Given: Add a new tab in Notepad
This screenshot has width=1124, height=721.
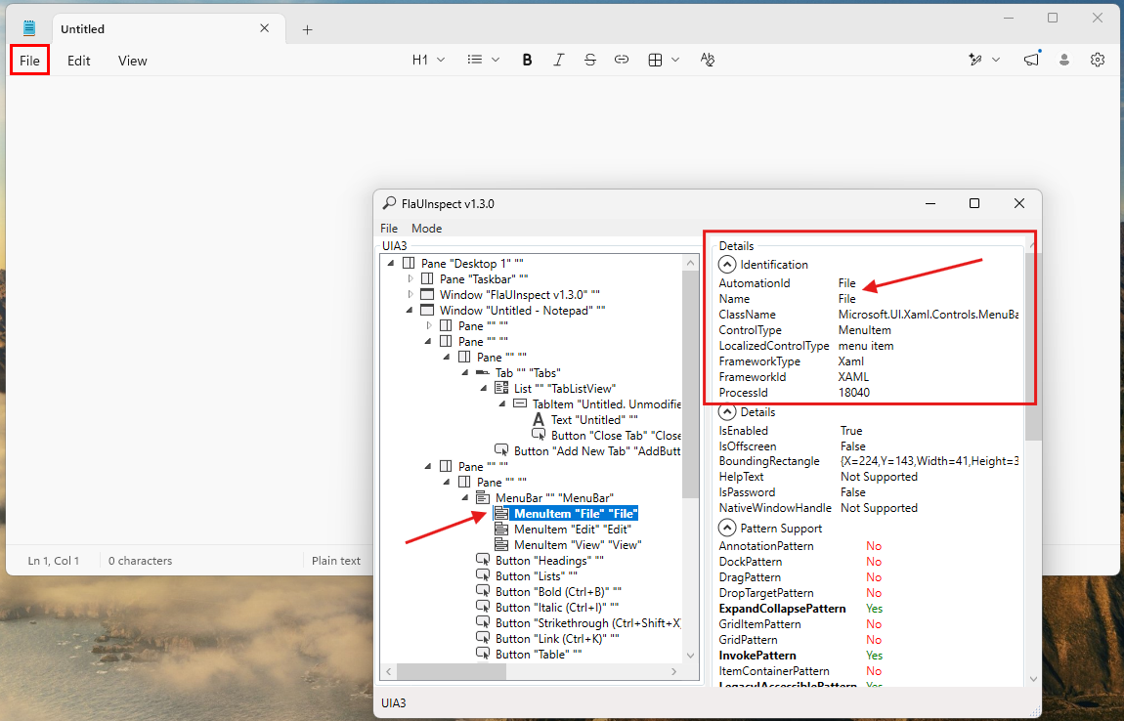Looking at the screenshot, I should [x=308, y=29].
